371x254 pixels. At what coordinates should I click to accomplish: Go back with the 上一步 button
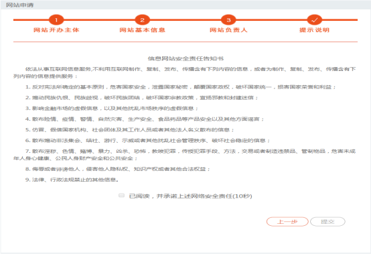[287, 222]
